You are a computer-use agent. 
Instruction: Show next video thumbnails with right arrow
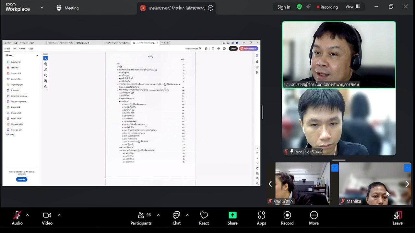(407, 184)
